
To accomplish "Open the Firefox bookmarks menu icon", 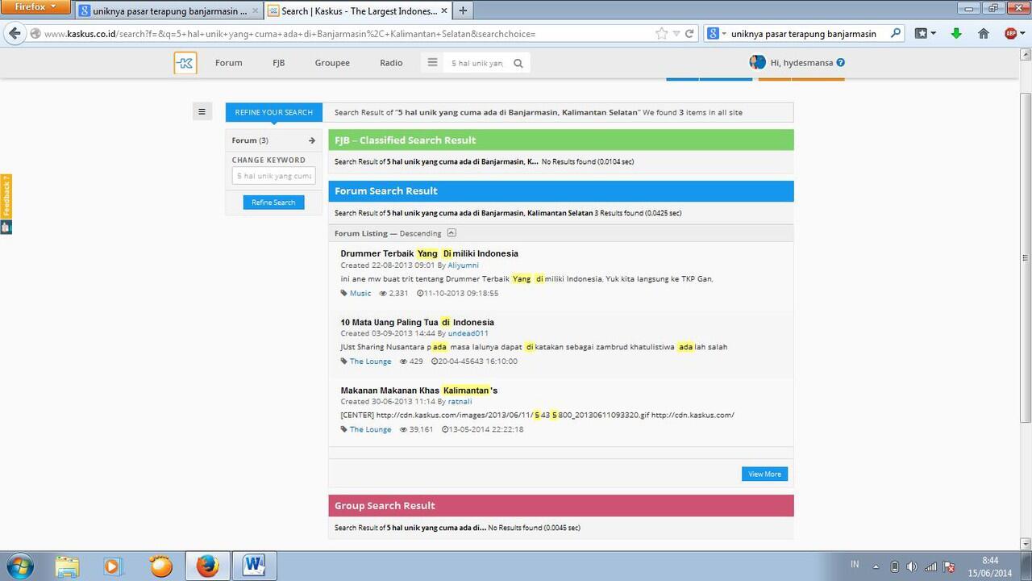I will 926,34.
